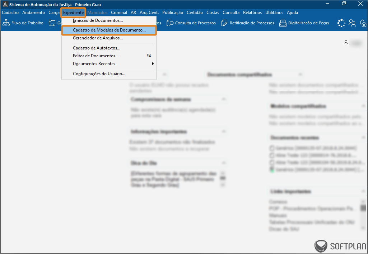Open the Cadastro menu
The height and width of the screenshot is (254, 368).
click(10, 13)
